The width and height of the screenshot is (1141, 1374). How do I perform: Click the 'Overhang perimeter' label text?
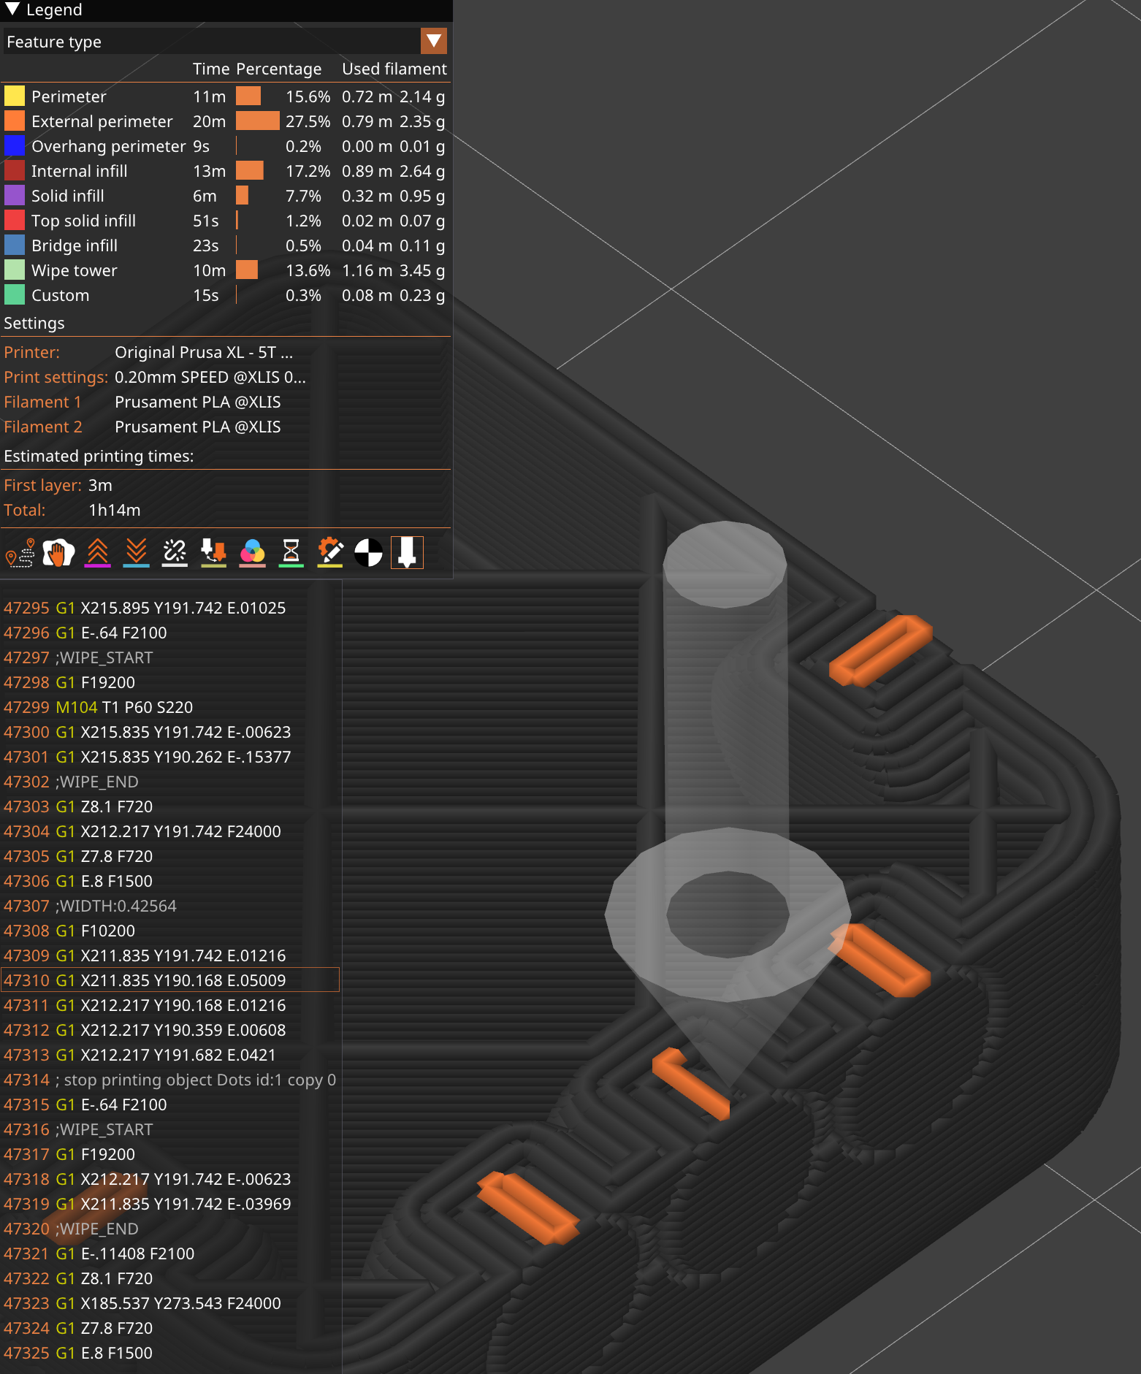pyautogui.click(x=108, y=146)
